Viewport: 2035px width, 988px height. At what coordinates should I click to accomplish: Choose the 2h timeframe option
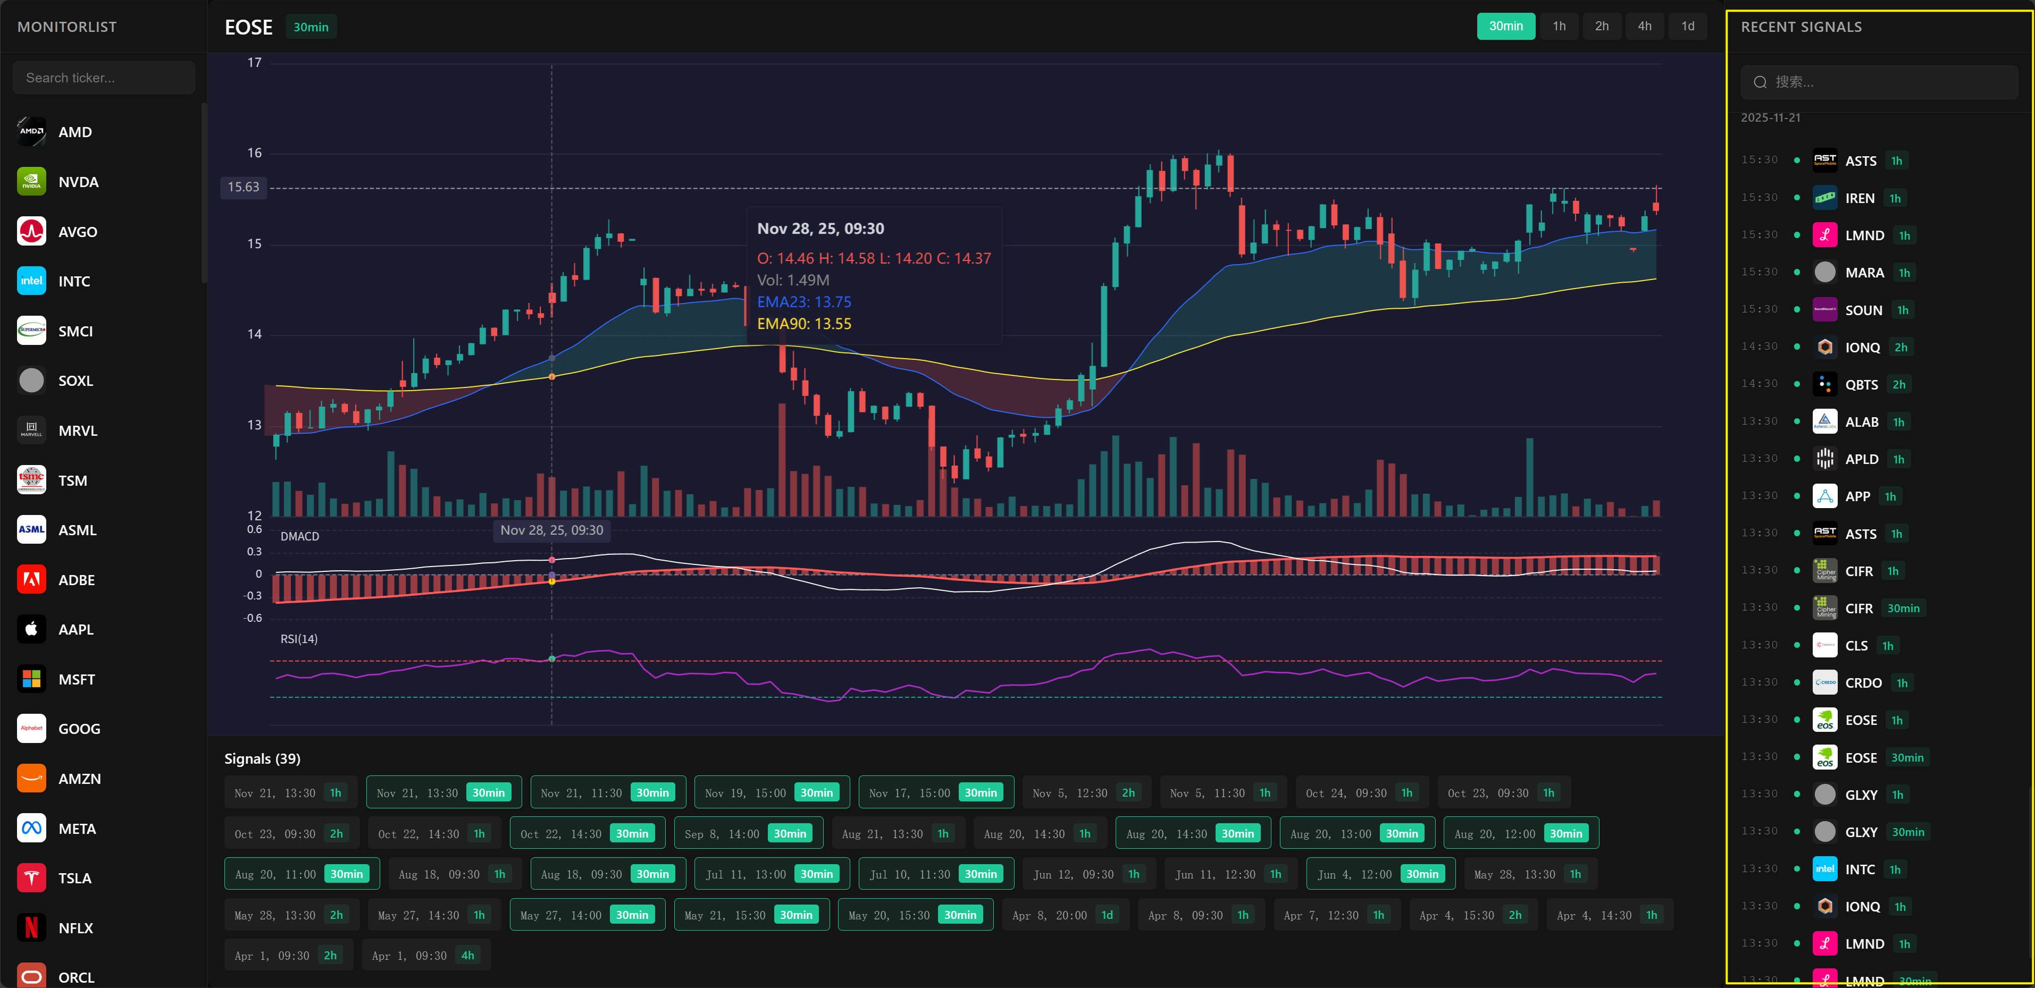[x=1601, y=26]
